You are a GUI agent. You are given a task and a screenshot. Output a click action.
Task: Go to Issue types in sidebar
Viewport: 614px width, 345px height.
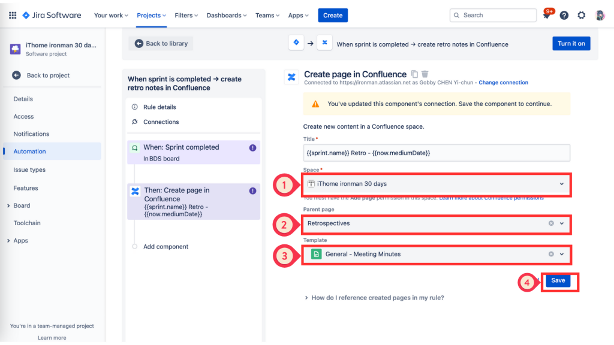point(29,170)
